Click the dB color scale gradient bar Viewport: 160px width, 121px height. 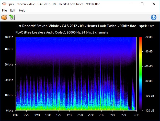coord(140,74)
